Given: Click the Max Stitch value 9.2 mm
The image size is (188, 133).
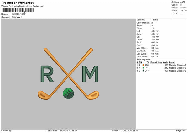Looking at the screenshot, I should click(x=155, y=48).
